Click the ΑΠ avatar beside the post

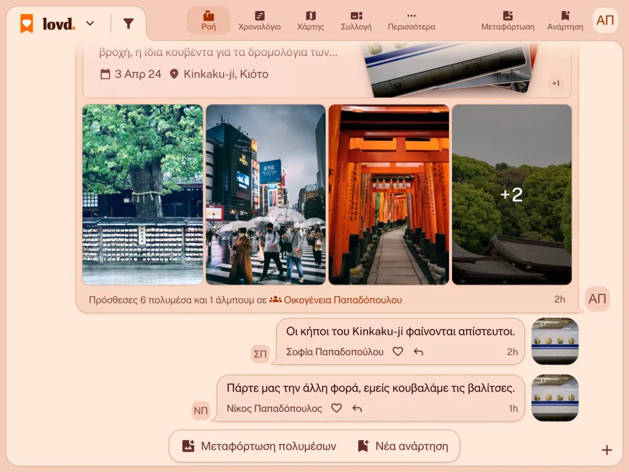pyautogui.click(x=597, y=299)
